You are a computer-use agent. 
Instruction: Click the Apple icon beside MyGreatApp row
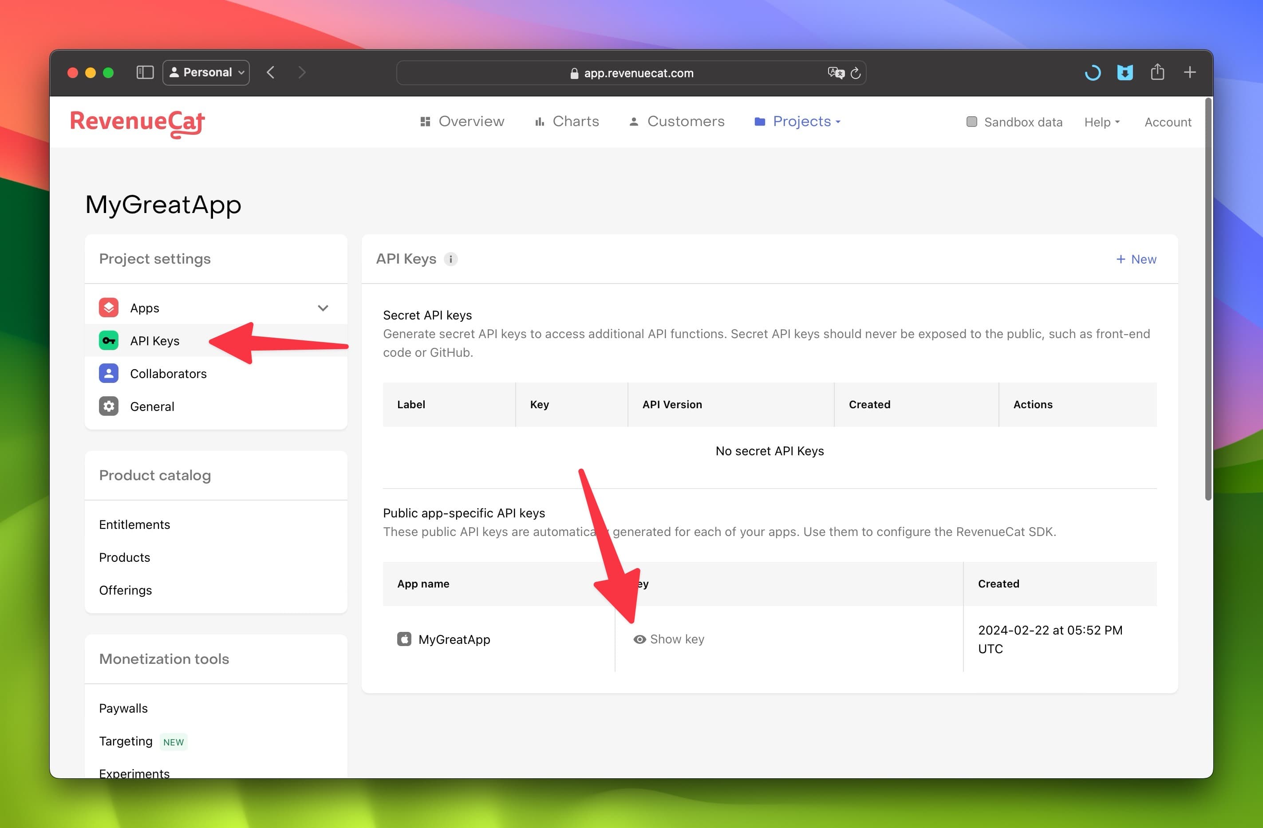point(404,639)
